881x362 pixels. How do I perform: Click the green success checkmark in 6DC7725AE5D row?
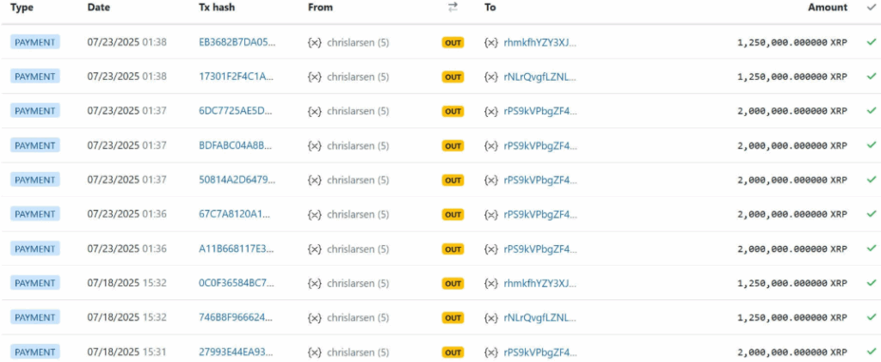(871, 111)
